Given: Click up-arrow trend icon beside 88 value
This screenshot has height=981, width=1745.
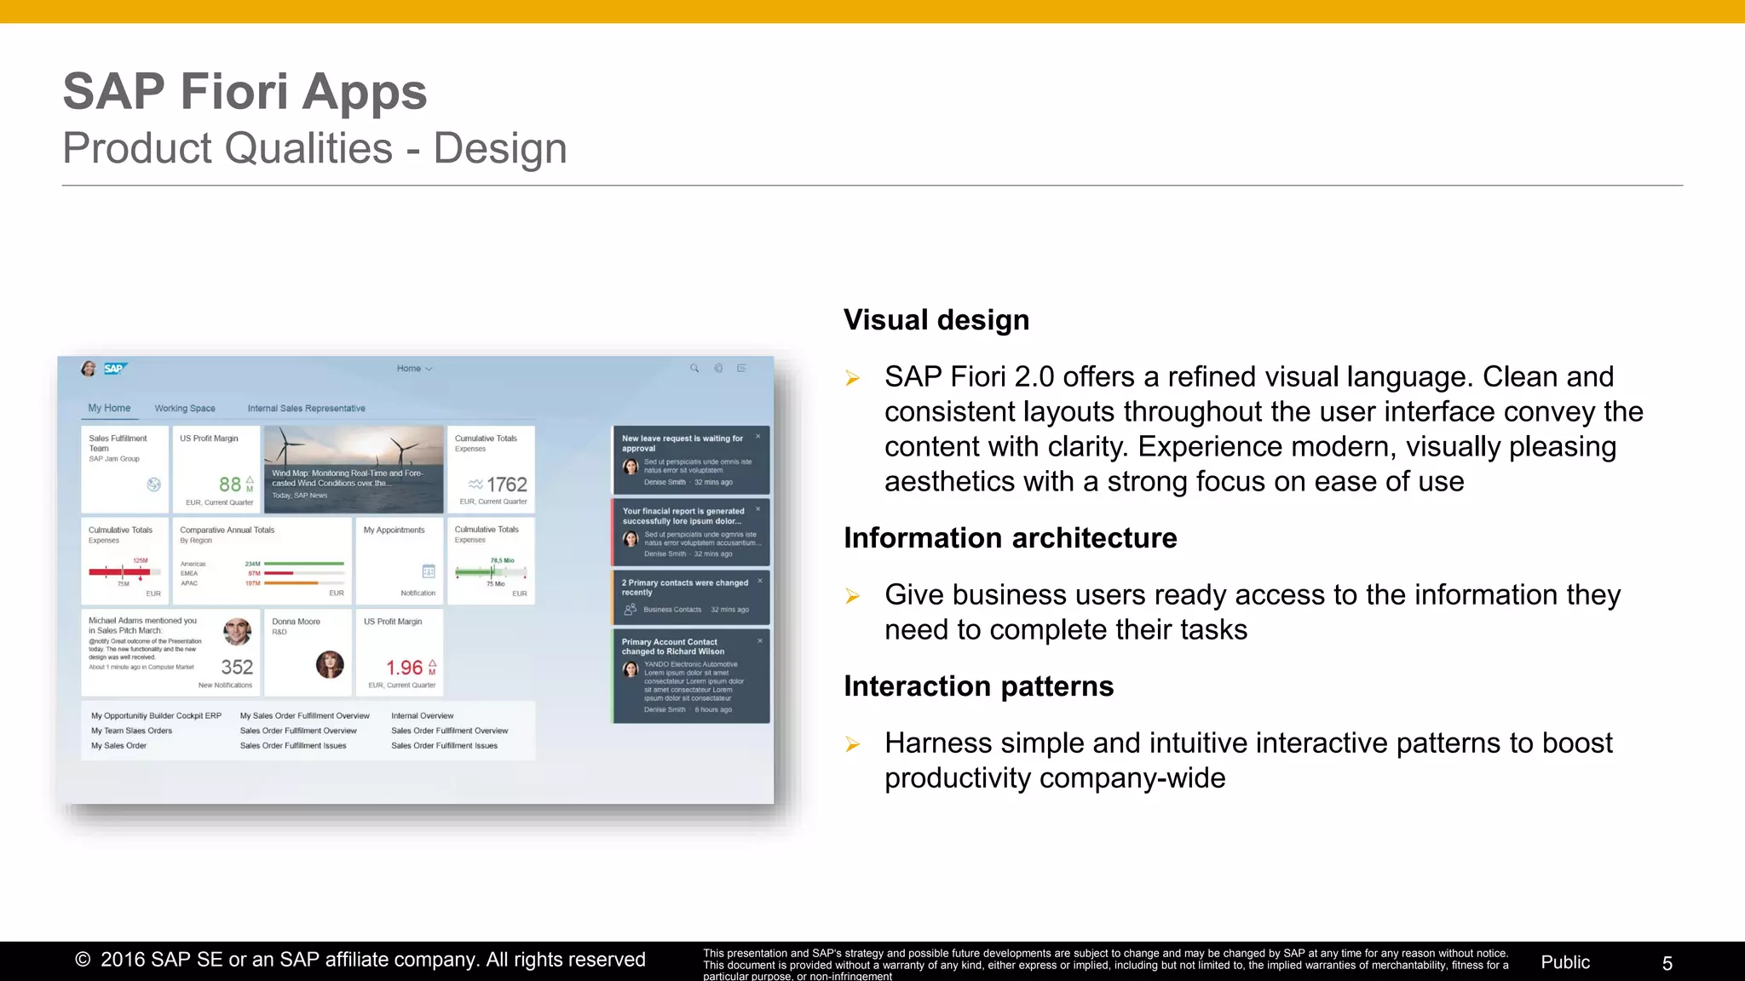Looking at the screenshot, I should point(250,480).
